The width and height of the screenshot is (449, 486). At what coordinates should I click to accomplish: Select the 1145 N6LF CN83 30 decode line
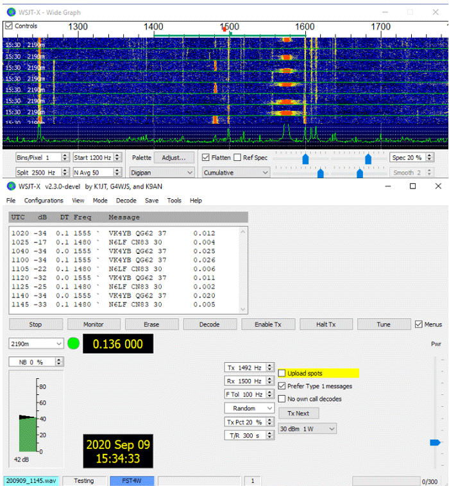coord(114,305)
